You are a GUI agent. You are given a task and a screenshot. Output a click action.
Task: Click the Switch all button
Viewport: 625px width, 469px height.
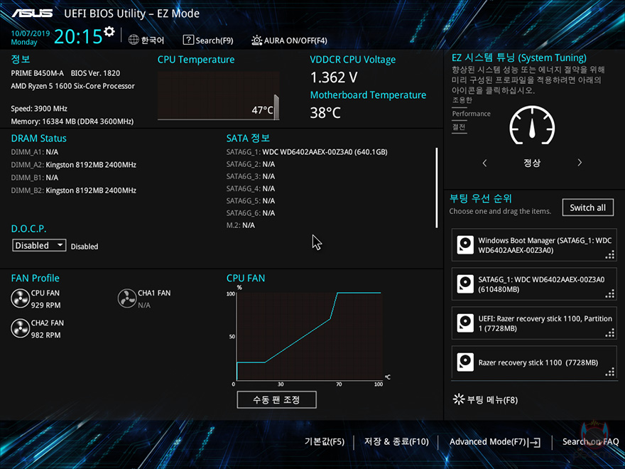(587, 207)
